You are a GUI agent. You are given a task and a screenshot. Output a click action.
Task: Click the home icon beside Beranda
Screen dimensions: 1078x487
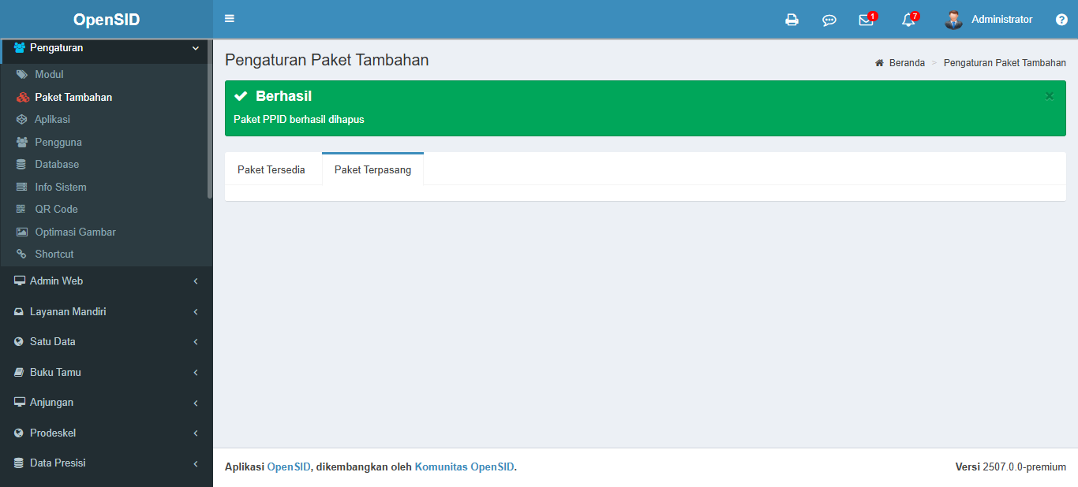(879, 63)
